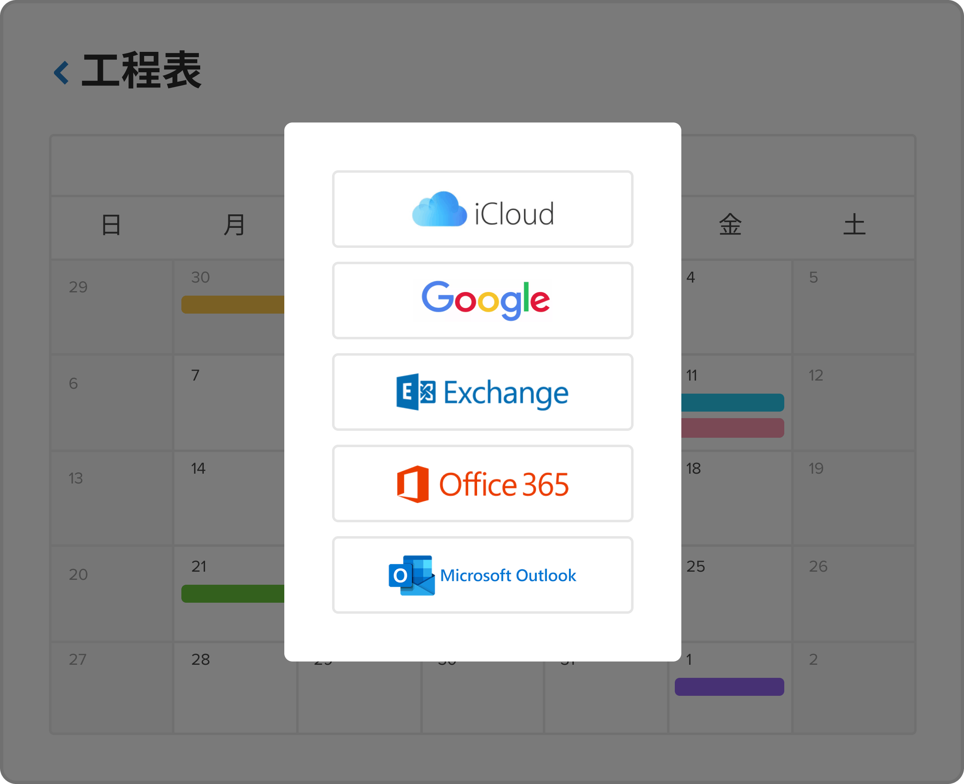Select Google as the calendar provider
This screenshot has width=964, height=784.
pyautogui.click(x=482, y=300)
